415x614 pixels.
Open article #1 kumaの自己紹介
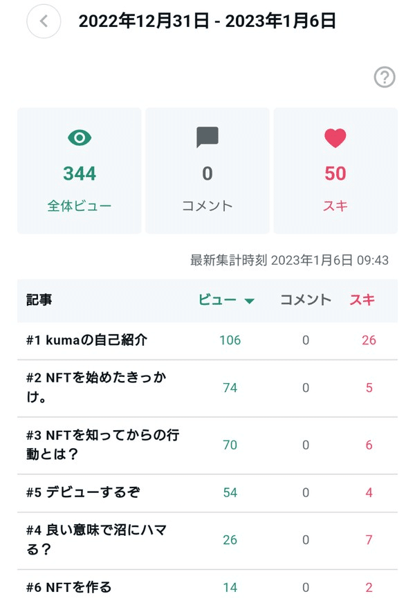(x=86, y=340)
